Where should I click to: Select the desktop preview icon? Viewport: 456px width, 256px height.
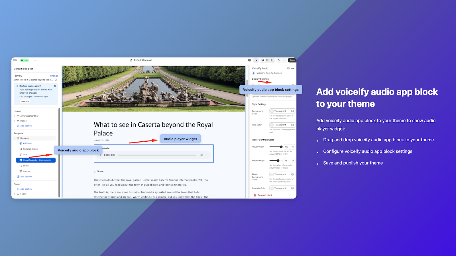point(262,60)
